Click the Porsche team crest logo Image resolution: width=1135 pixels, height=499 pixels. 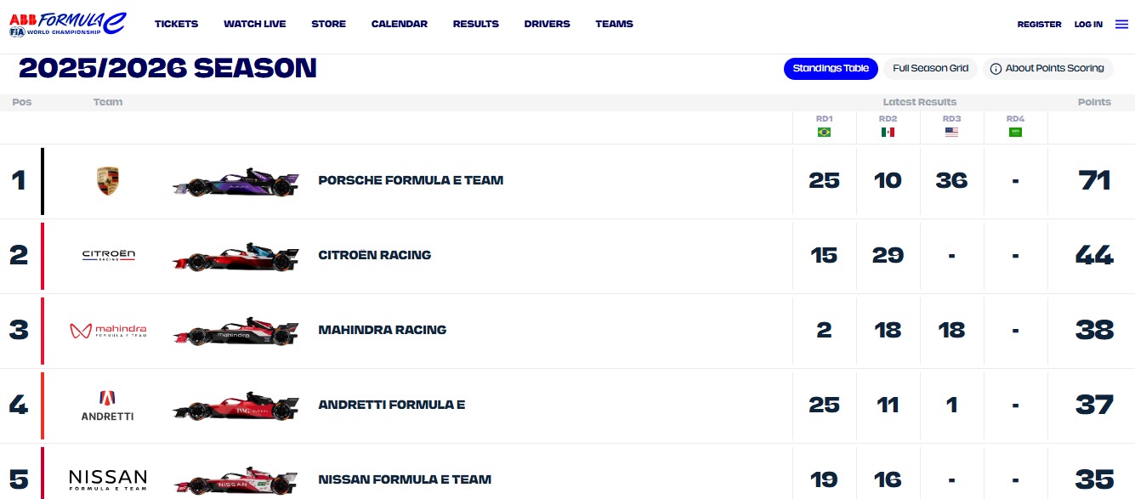[x=108, y=180]
